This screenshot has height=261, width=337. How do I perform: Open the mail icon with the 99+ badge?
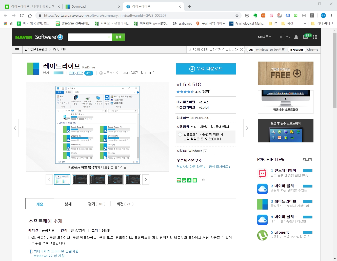click(306, 37)
